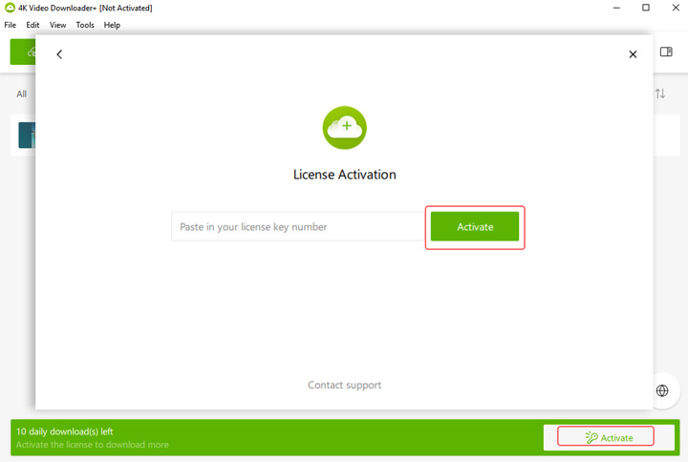Click the license key input field
688x462 pixels.
point(298,226)
